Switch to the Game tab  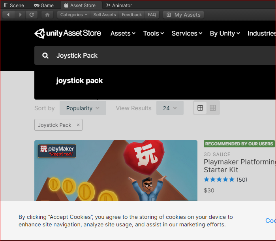pos(44,5)
